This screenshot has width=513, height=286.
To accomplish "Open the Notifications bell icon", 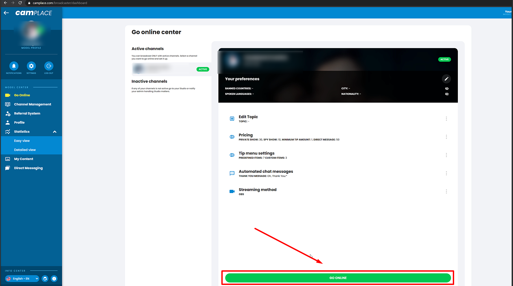I will 14,66.
